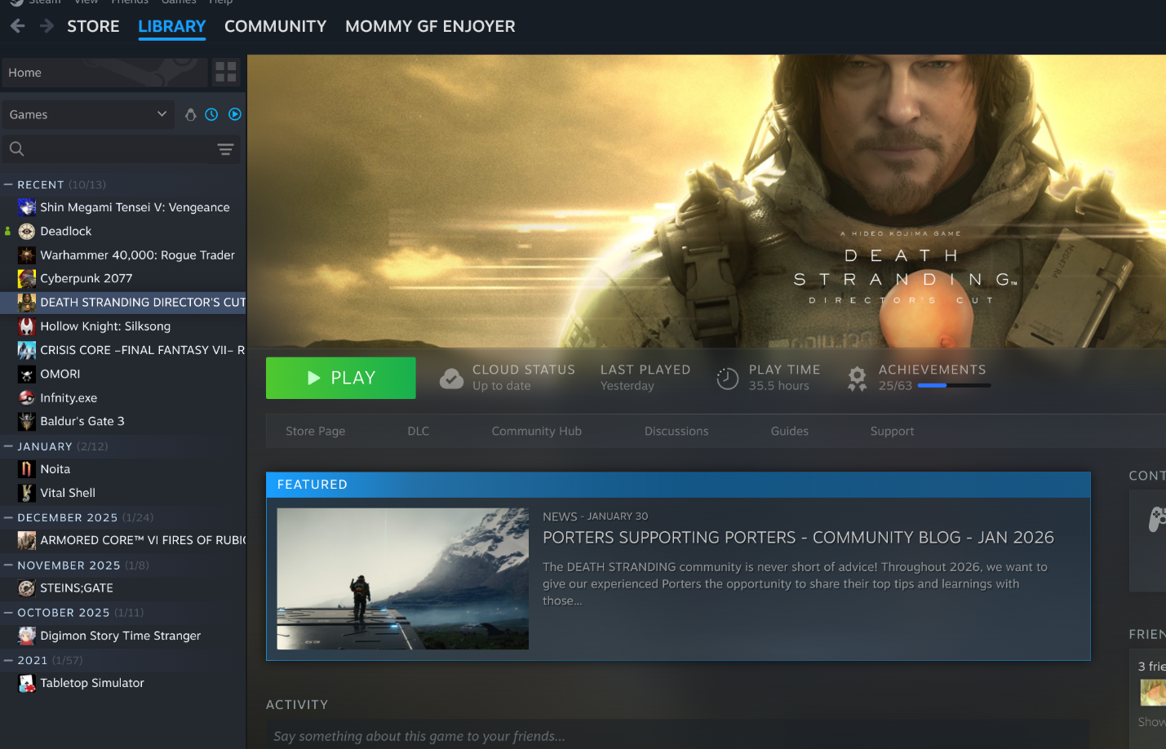Click the Cloud Status cloud icon
The height and width of the screenshot is (749, 1166).
pos(451,378)
